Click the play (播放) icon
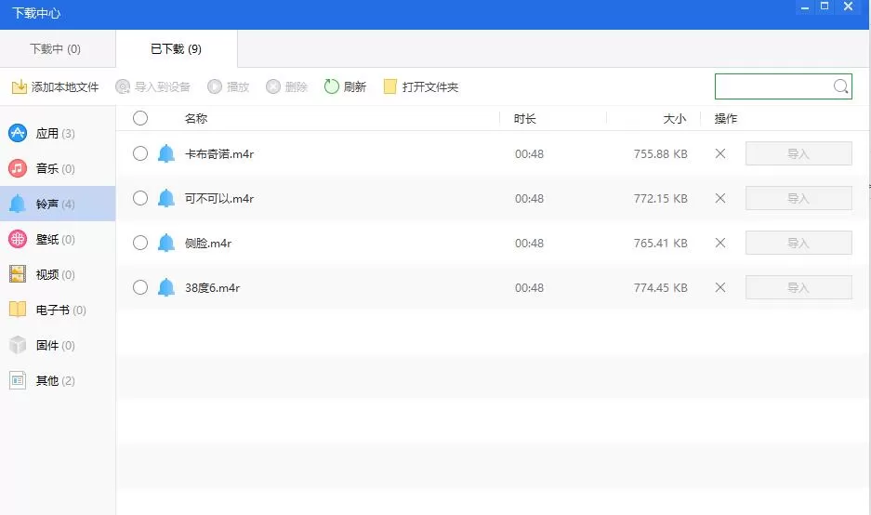The height and width of the screenshot is (515, 871). 215,86
